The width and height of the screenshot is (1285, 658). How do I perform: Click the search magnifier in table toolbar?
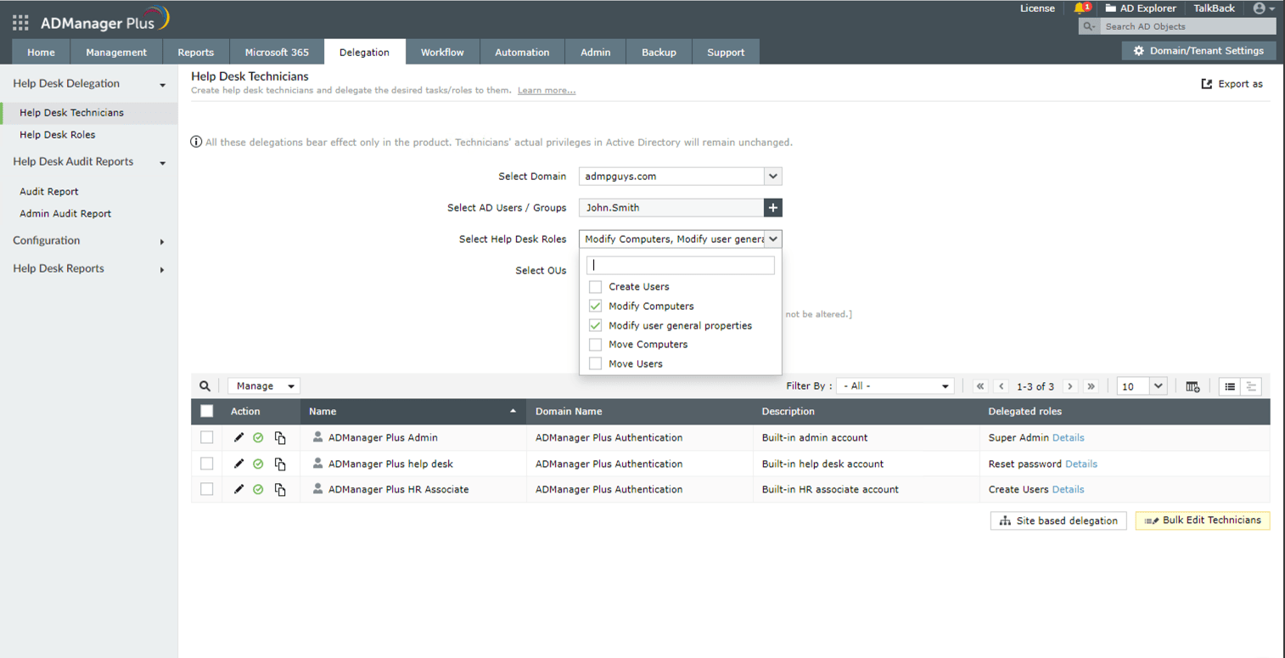click(205, 386)
